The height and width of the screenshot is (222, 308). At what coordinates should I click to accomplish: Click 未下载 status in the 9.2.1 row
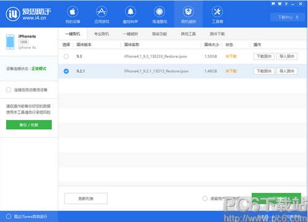(x=231, y=71)
